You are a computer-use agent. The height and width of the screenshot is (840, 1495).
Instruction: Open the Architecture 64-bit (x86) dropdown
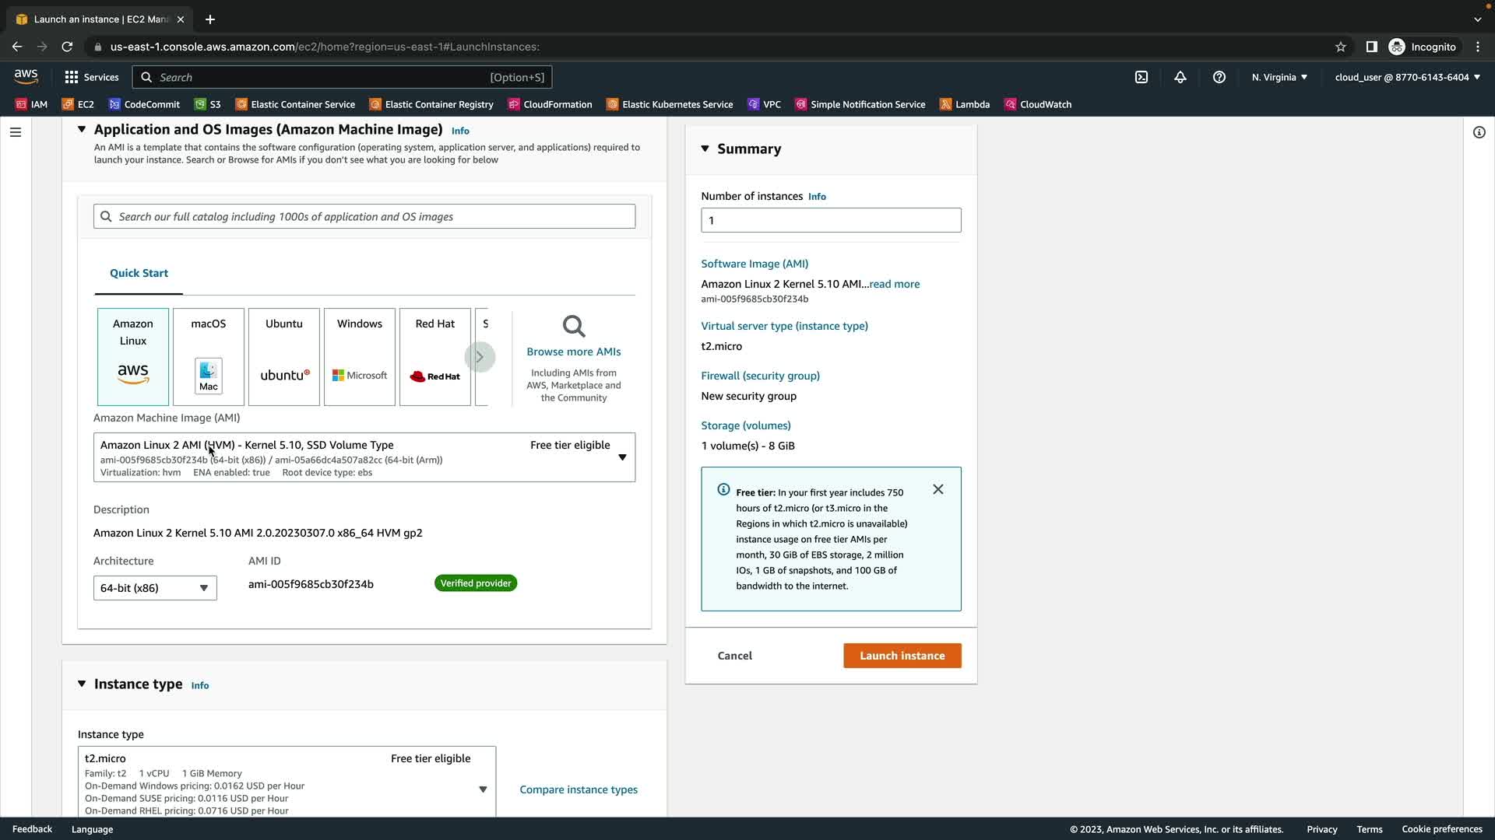[155, 588]
